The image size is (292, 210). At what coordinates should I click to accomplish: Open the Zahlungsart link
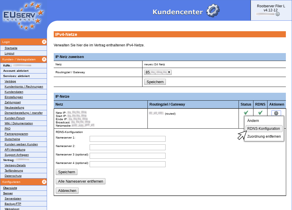click(13, 102)
